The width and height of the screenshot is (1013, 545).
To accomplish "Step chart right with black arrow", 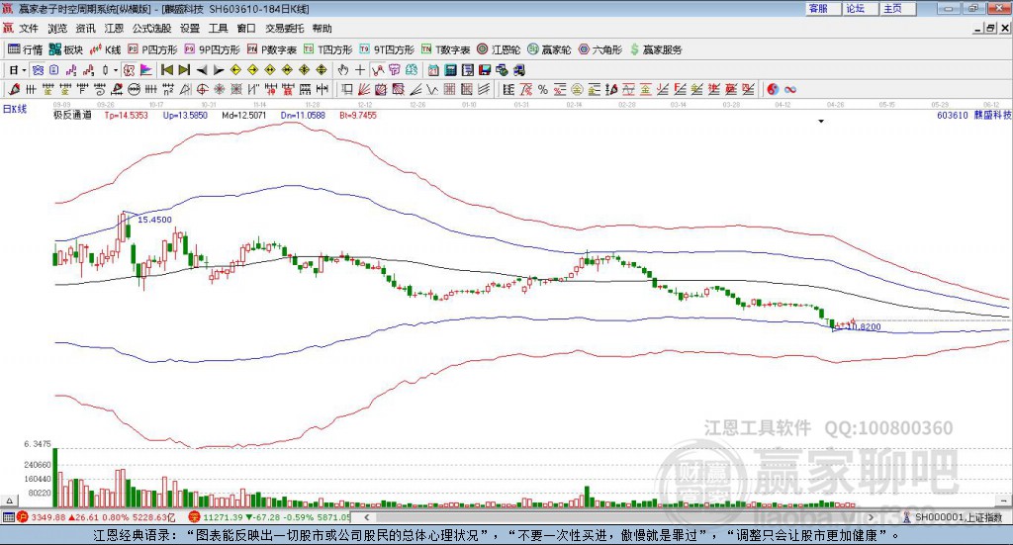I will 219,70.
